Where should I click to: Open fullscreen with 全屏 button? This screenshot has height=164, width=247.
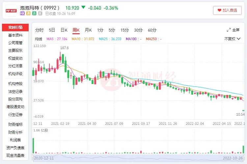coord(233,30)
